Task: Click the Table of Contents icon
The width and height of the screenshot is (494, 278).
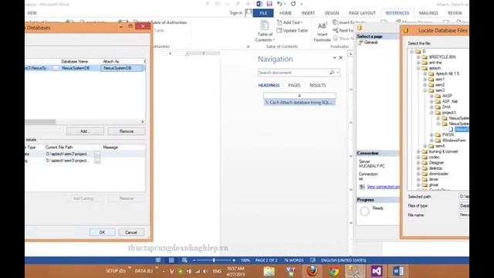Action: click(265, 25)
